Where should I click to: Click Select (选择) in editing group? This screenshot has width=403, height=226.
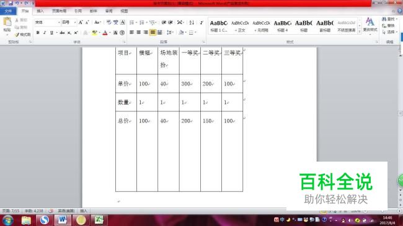(x=389, y=32)
